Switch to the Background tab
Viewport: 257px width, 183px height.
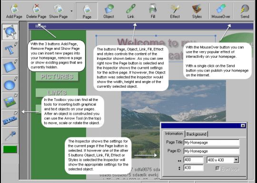tap(197, 134)
